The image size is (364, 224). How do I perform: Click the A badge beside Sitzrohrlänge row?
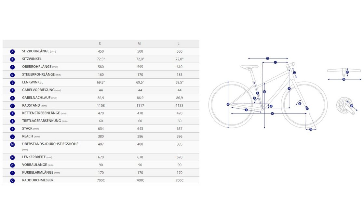click(12, 52)
